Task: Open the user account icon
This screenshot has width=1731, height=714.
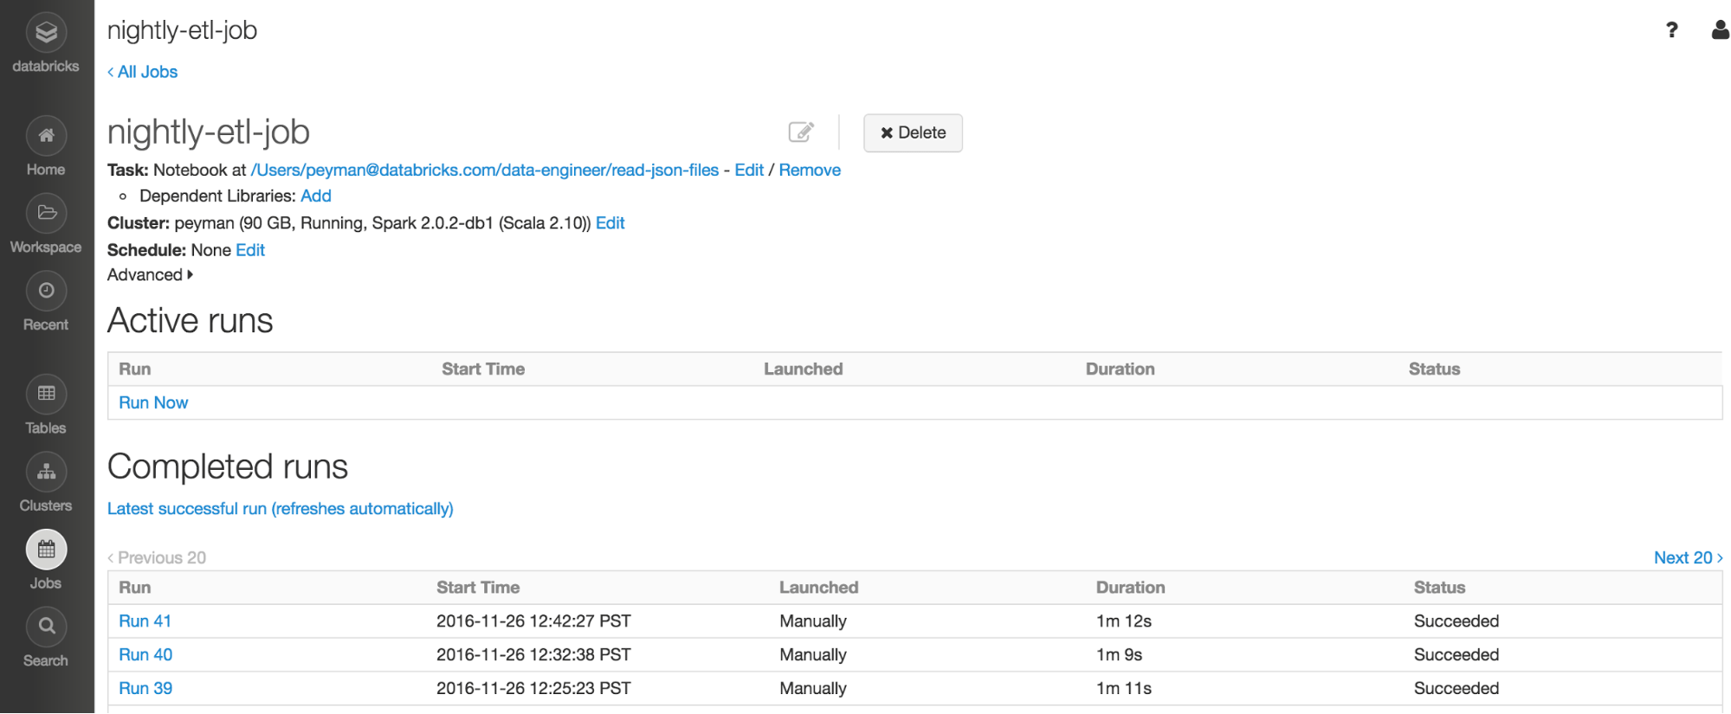Action: (x=1720, y=30)
